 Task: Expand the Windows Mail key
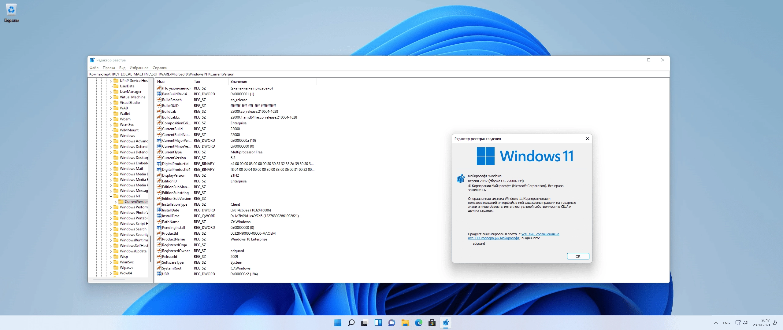pos(111,169)
